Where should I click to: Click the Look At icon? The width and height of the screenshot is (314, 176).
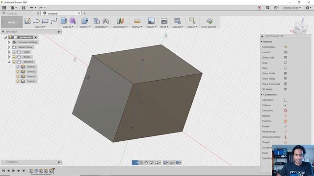(x=286, y=52)
